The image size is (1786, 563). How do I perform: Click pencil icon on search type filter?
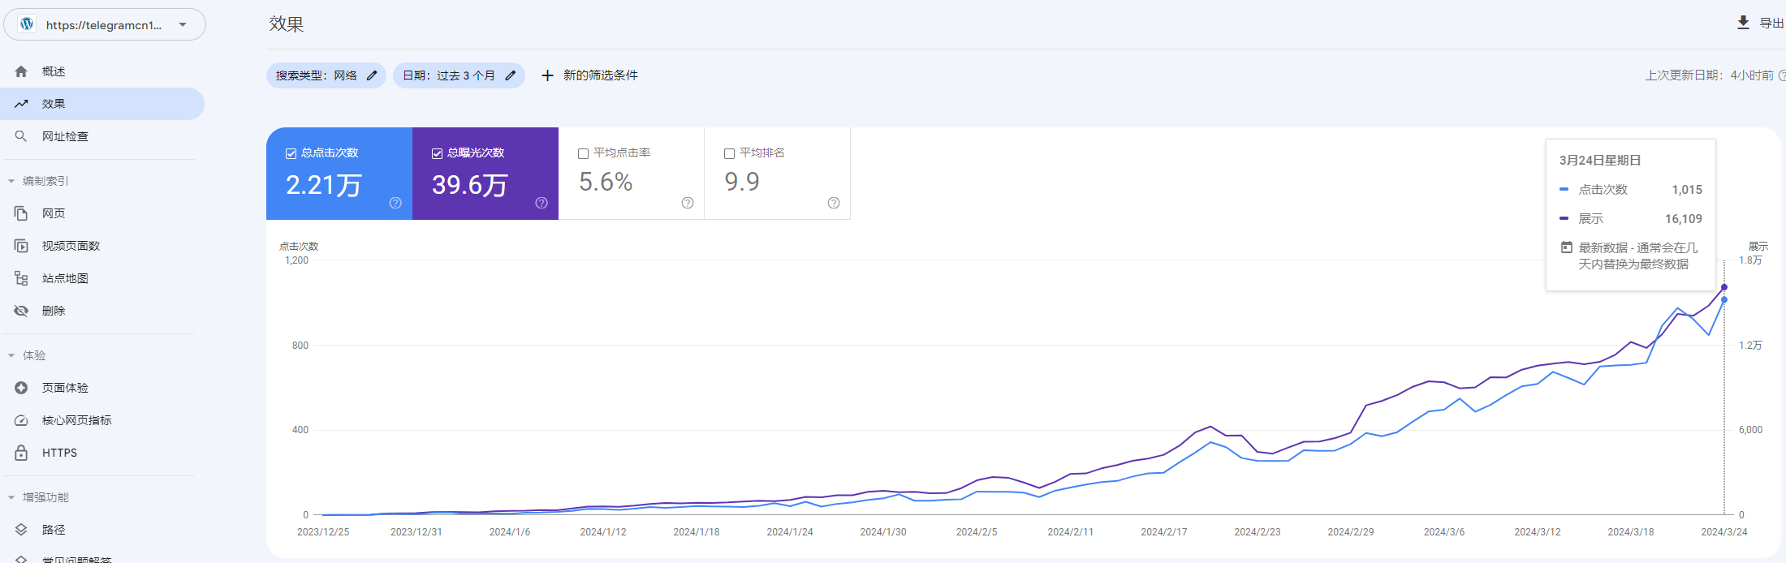click(372, 75)
